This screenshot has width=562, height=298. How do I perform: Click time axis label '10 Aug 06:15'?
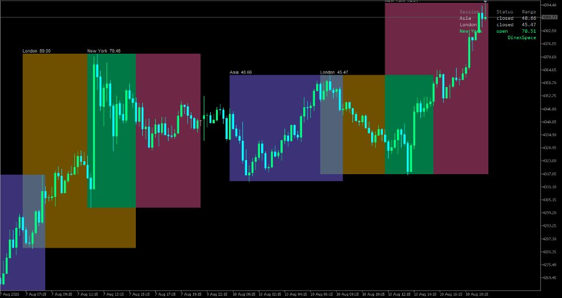click(x=322, y=294)
